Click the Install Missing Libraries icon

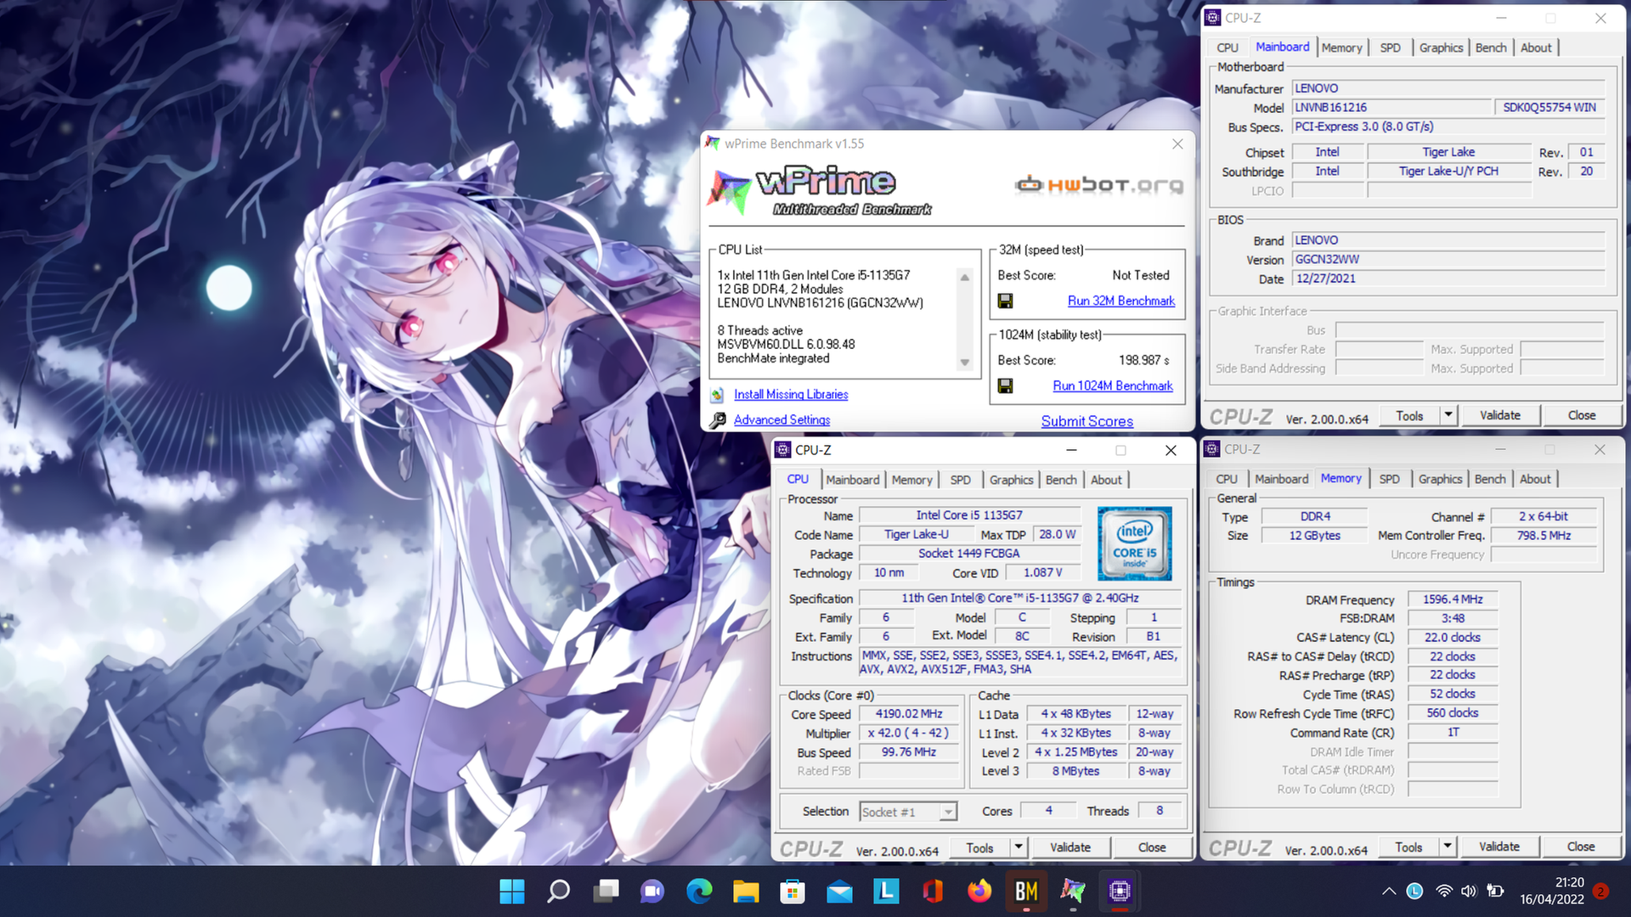(x=717, y=394)
